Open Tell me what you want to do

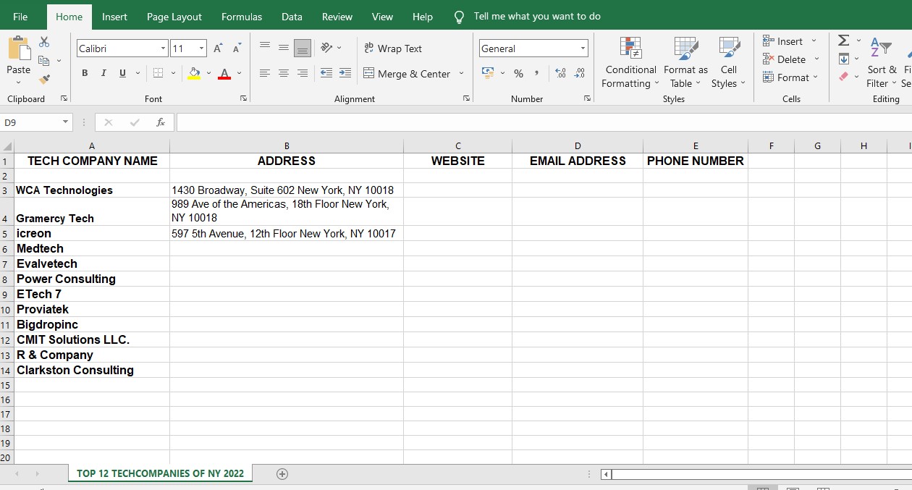pos(537,17)
